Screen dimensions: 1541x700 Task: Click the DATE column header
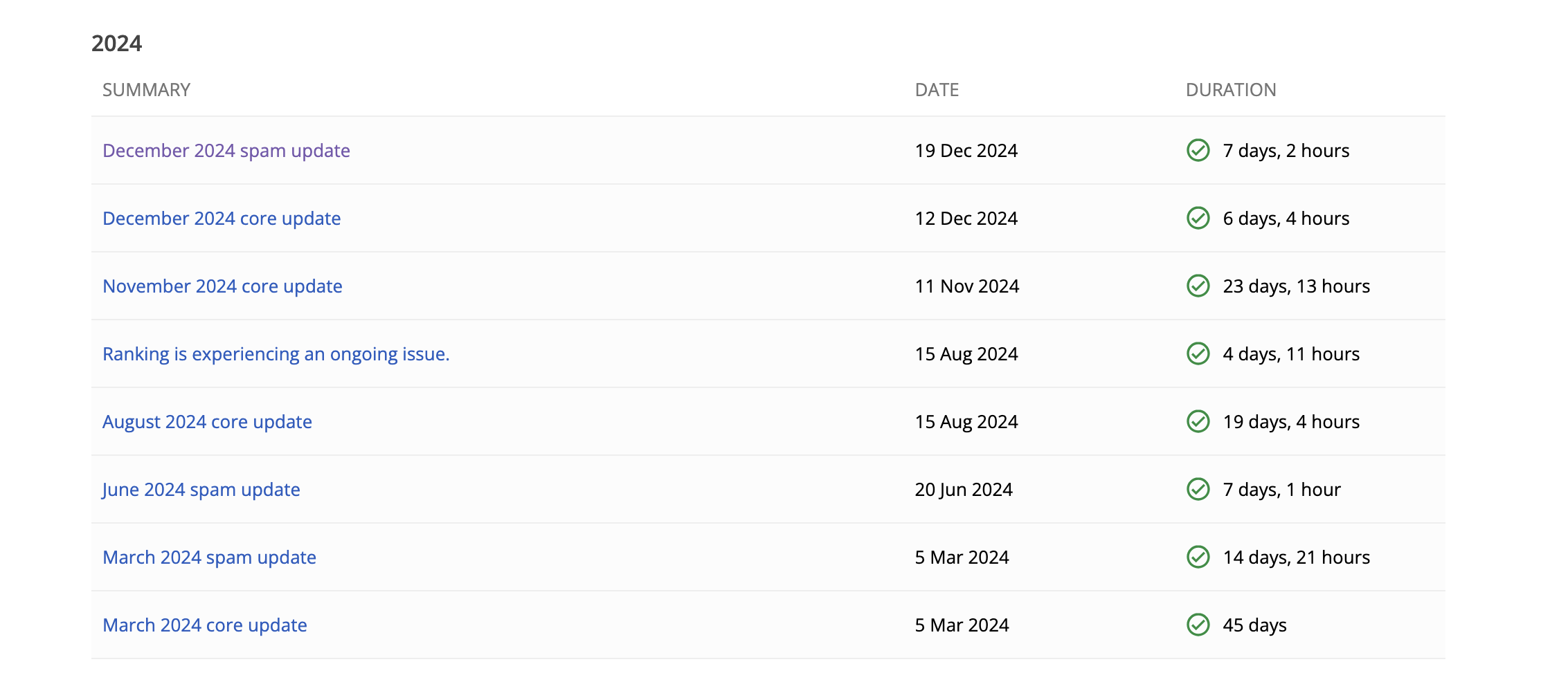pos(937,90)
